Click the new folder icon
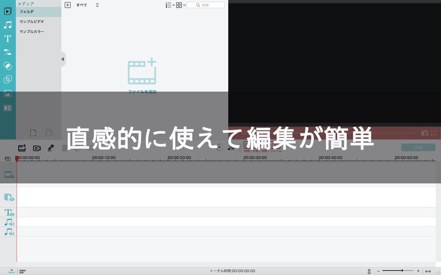This screenshot has height=275, width=441. point(33,133)
